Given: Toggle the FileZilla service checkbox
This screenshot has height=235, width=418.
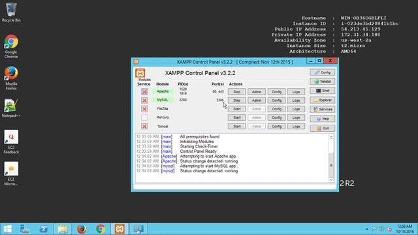Looking at the screenshot, I should click(x=144, y=109).
